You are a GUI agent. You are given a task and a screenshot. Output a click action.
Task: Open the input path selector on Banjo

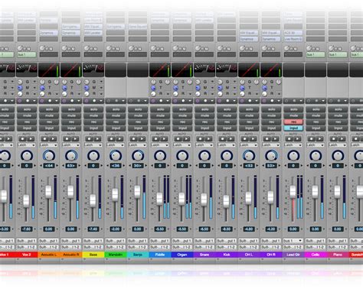(x=138, y=241)
